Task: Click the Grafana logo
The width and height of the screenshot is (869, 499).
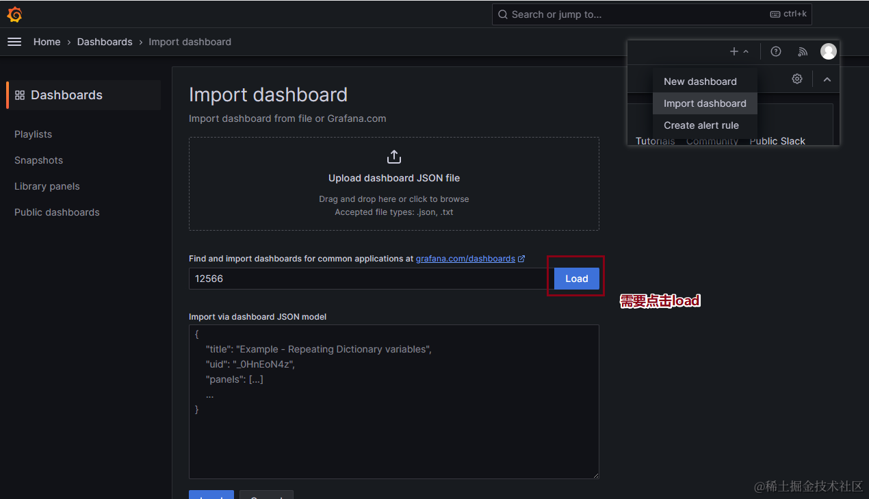Action: point(14,14)
